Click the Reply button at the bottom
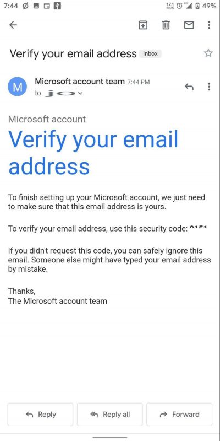220x441 pixels. point(40,415)
